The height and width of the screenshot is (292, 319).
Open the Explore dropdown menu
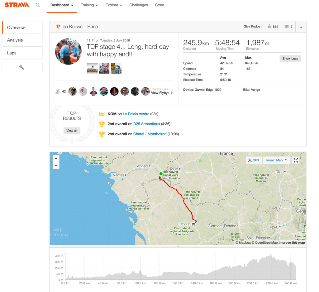(x=114, y=5)
